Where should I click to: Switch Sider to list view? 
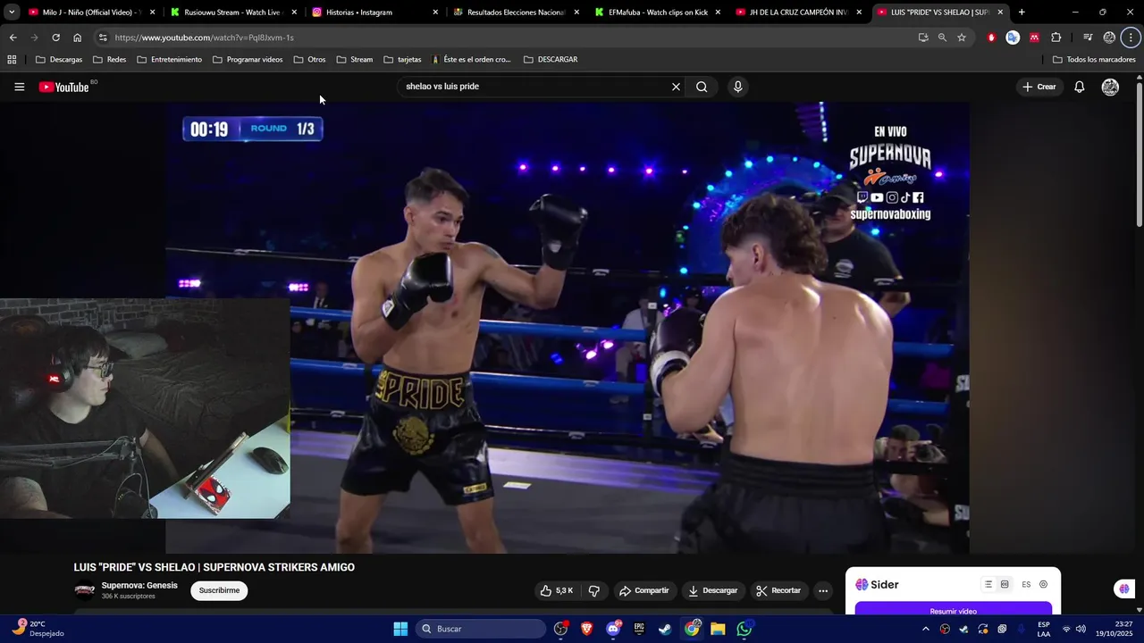(x=988, y=584)
